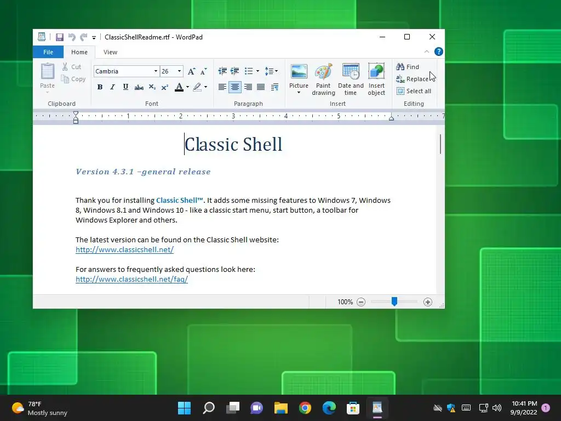Insert a Paint drawing

[323, 79]
